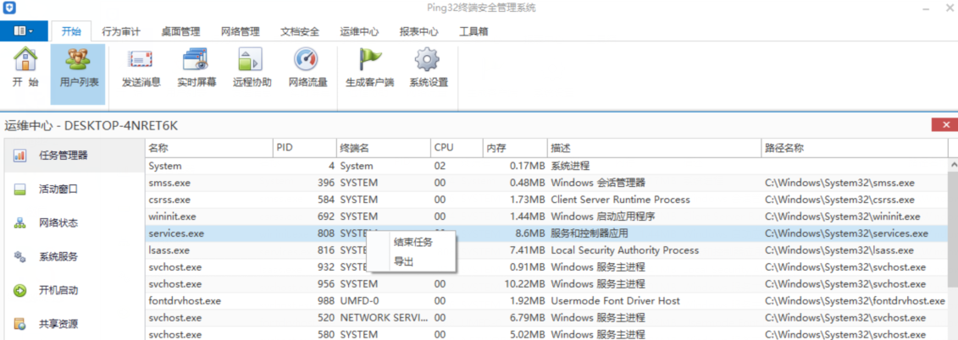Select the lsass.exe process row
This screenshot has width=958, height=340.
tap(546, 250)
